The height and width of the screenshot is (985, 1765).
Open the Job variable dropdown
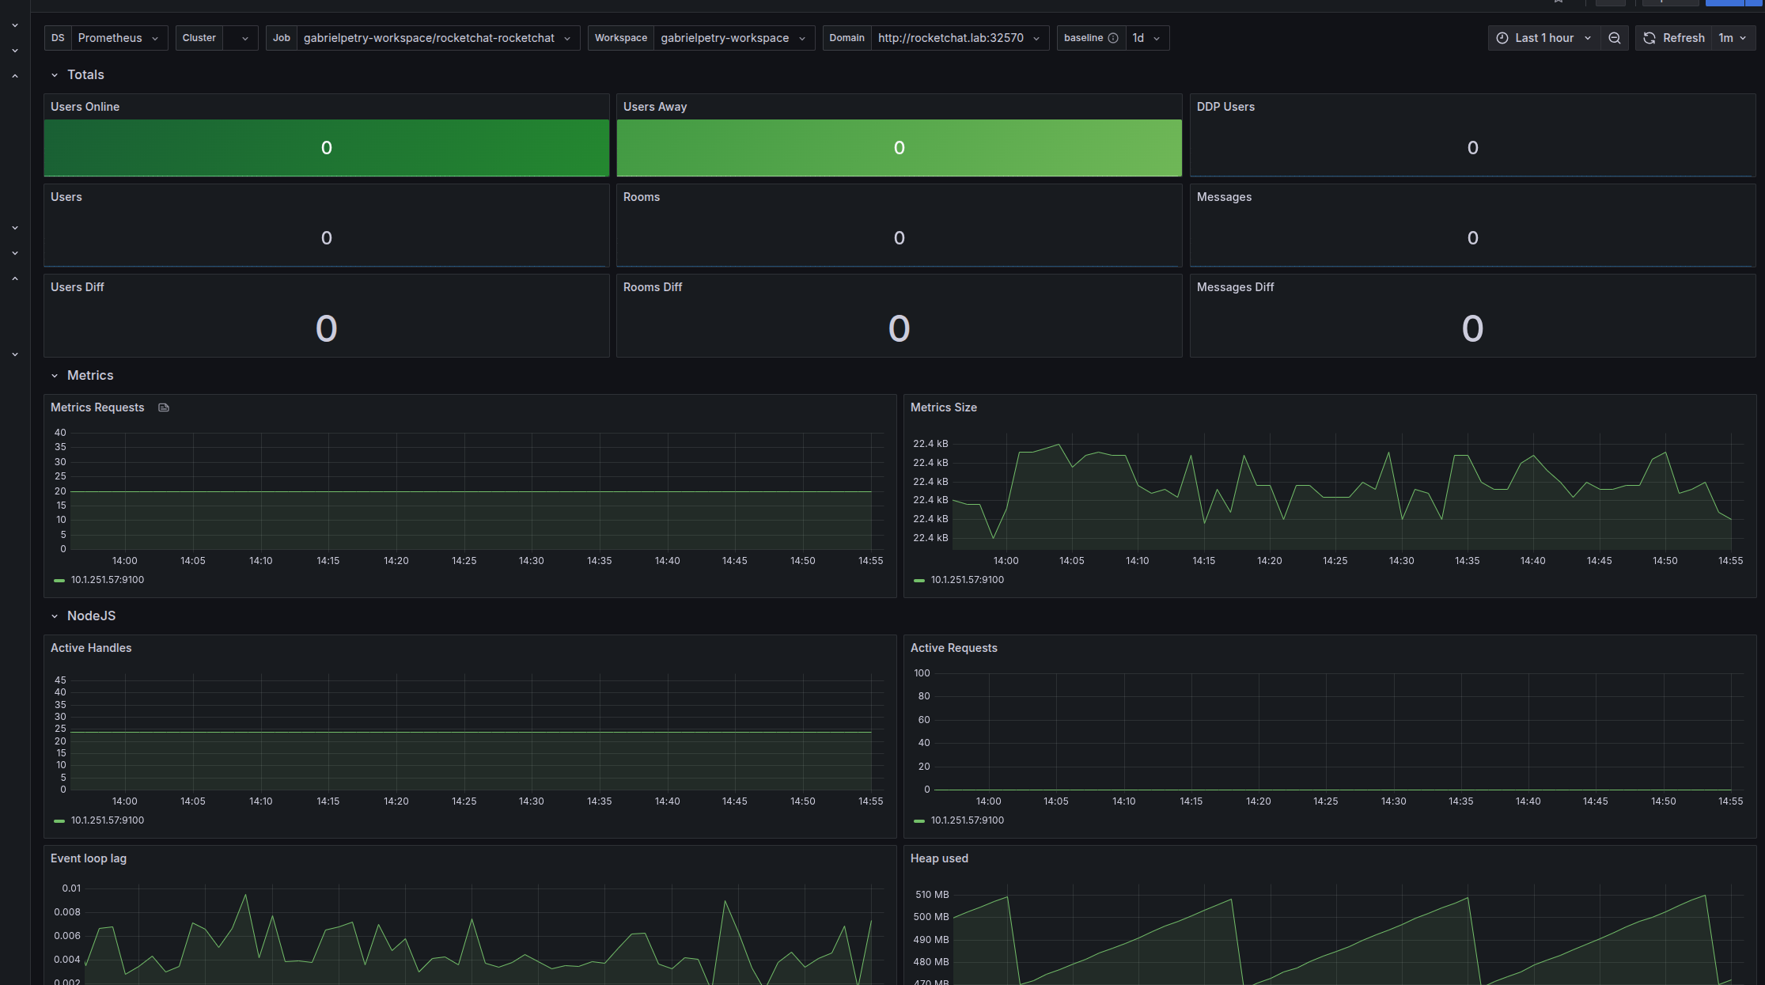click(437, 38)
